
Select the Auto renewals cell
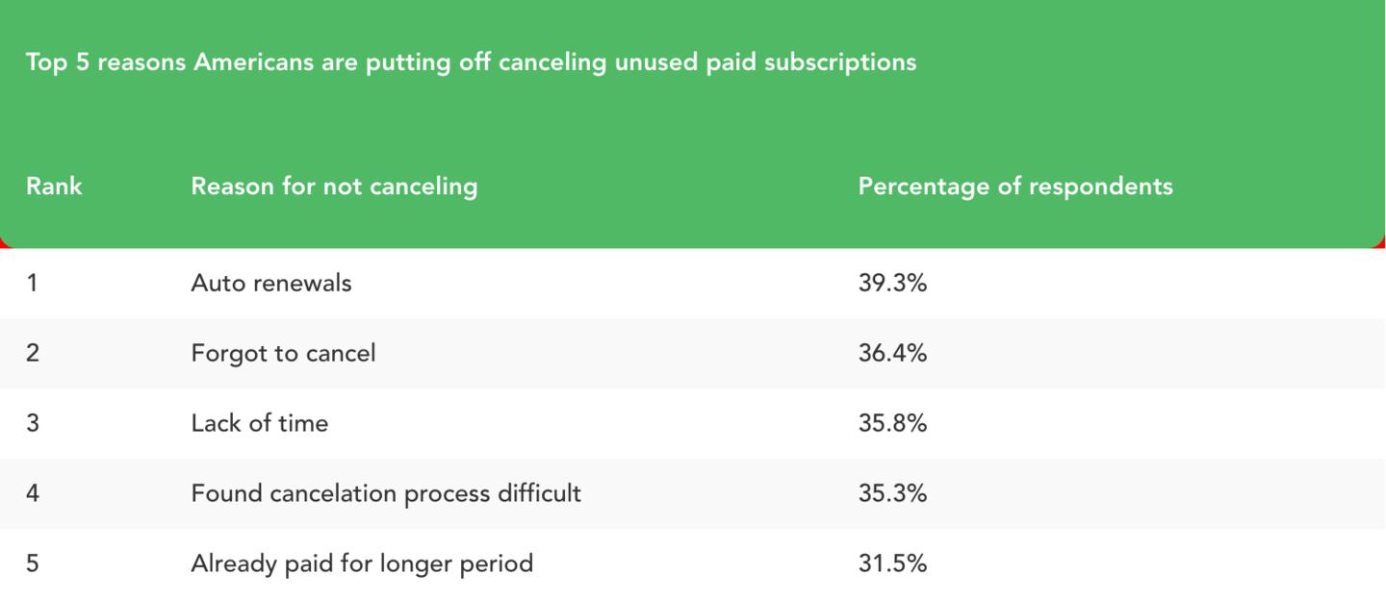tap(271, 284)
